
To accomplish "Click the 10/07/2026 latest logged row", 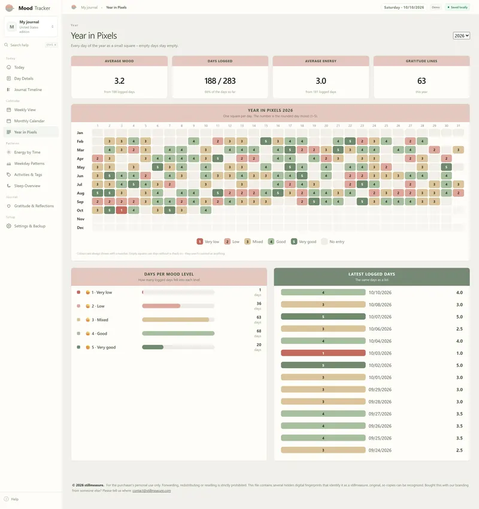I will [x=372, y=317].
